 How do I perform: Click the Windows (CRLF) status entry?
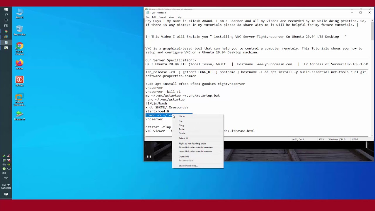(x=337, y=139)
